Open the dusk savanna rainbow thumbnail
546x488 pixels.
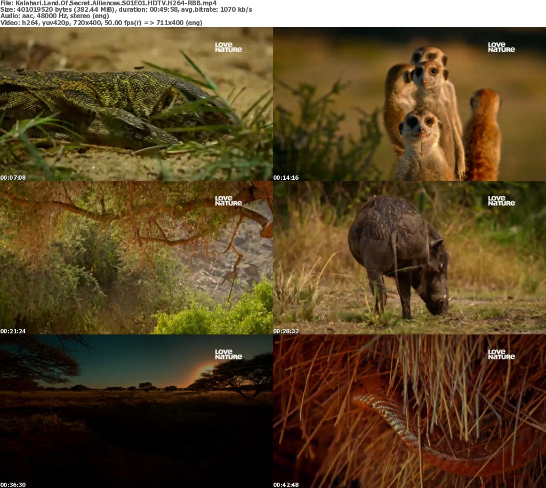136,411
